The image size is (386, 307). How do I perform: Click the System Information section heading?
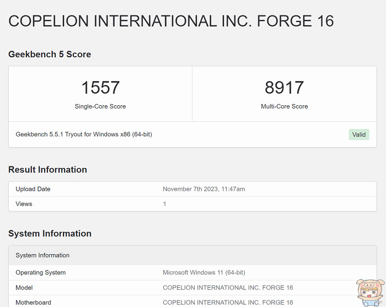pos(50,234)
